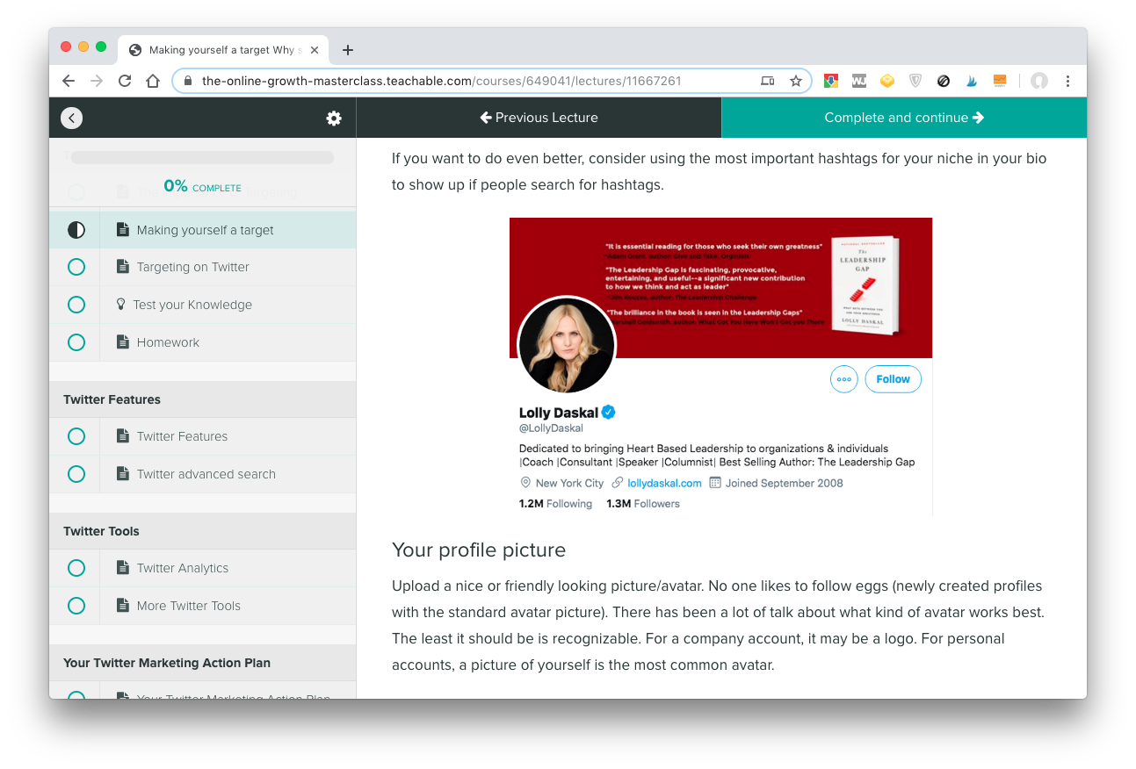Open lollydaskal.com link
The image size is (1136, 769).
pyautogui.click(x=664, y=483)
